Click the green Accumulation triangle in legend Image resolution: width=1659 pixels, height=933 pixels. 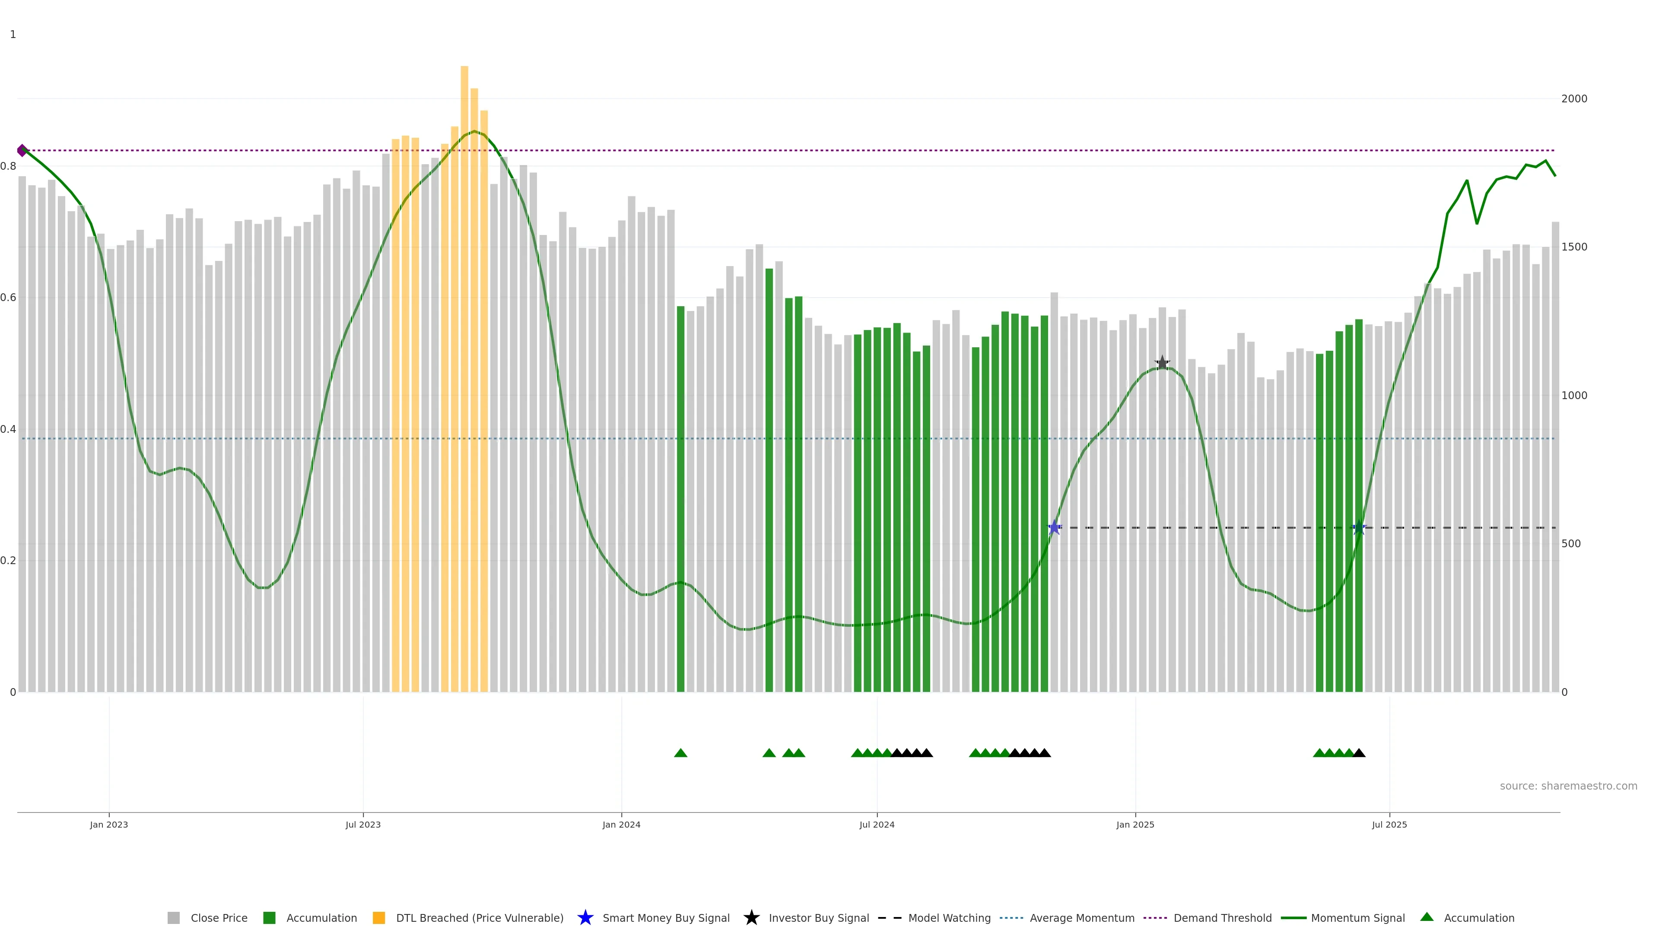click(x=1427, y=917)
